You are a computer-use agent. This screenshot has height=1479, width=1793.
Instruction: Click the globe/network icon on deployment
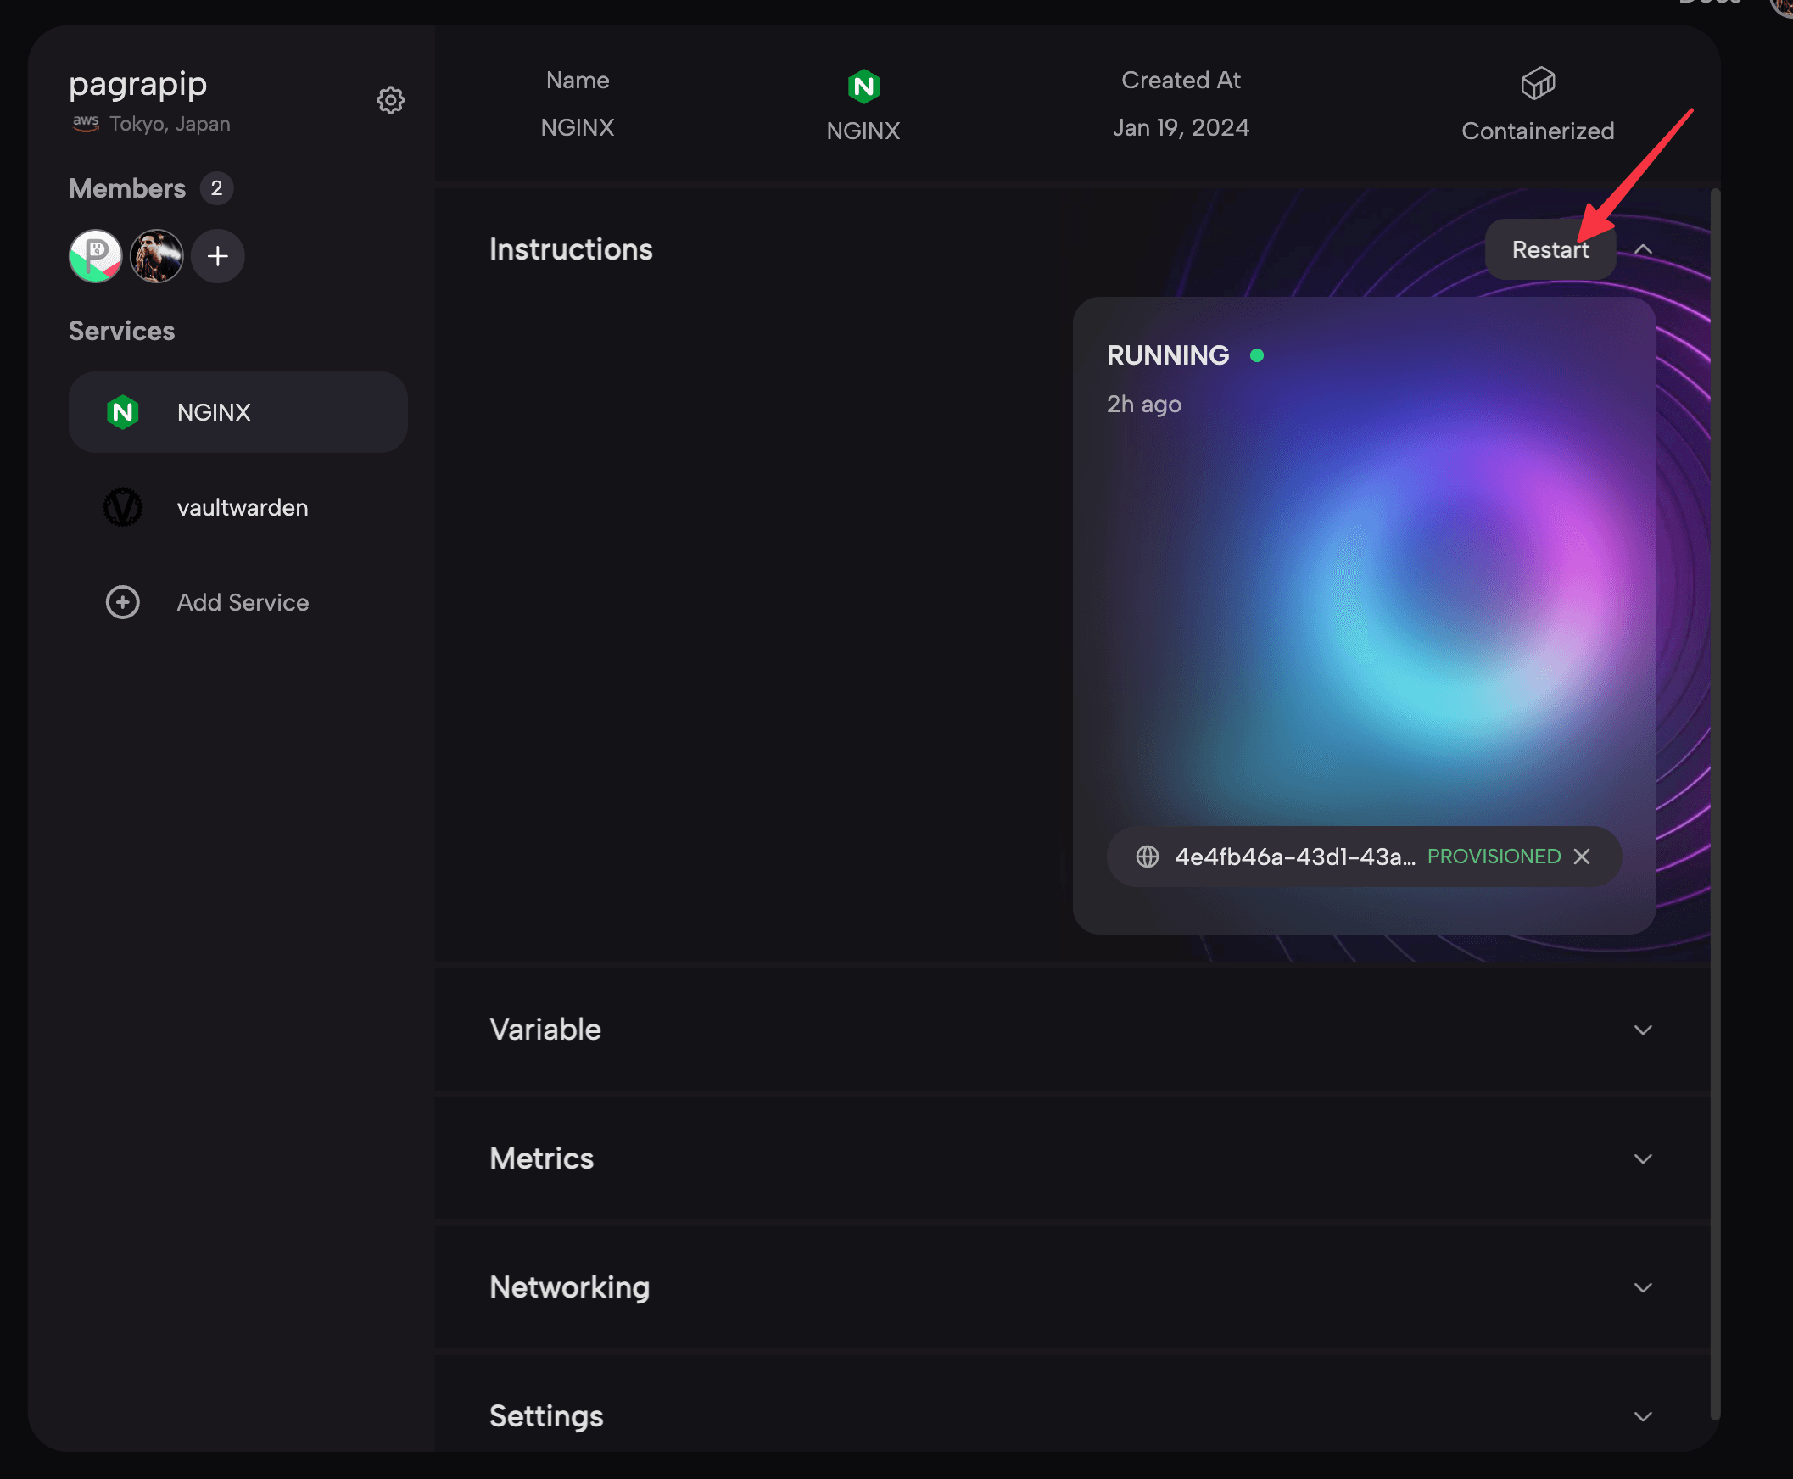[x=1148, y=857]
